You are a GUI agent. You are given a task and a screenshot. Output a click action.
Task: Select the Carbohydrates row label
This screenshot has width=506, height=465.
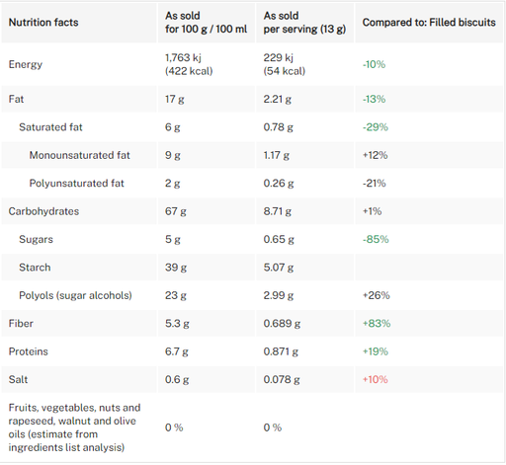[43, 211]
